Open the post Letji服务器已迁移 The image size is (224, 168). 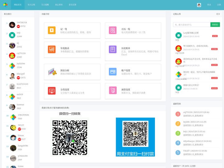coord(191,33)
